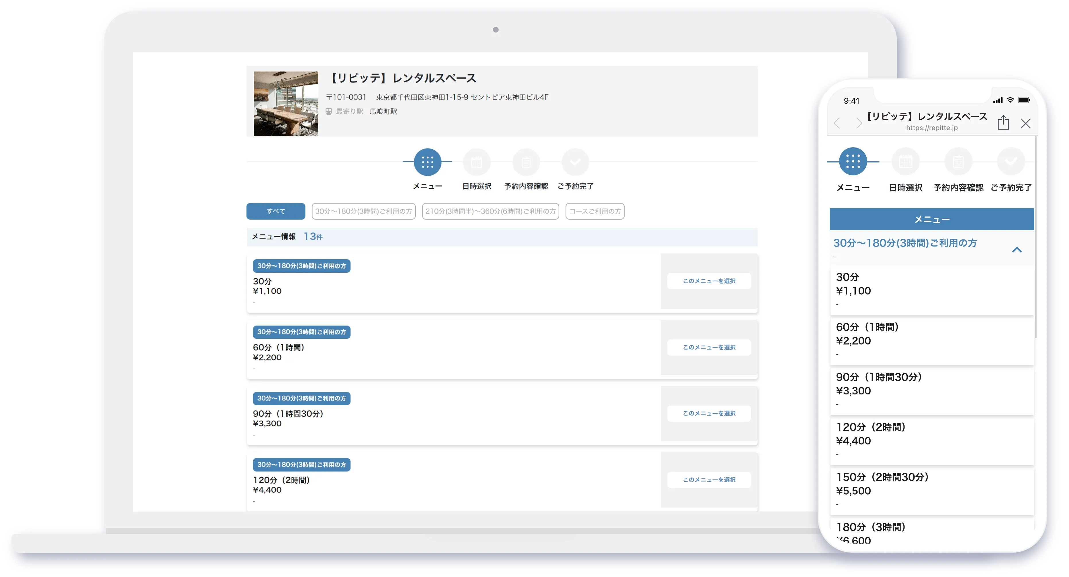
Task: Click the desktop calendar step icon
Action: [477, 162]
